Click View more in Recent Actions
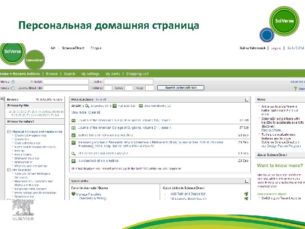 coord(79,112)
